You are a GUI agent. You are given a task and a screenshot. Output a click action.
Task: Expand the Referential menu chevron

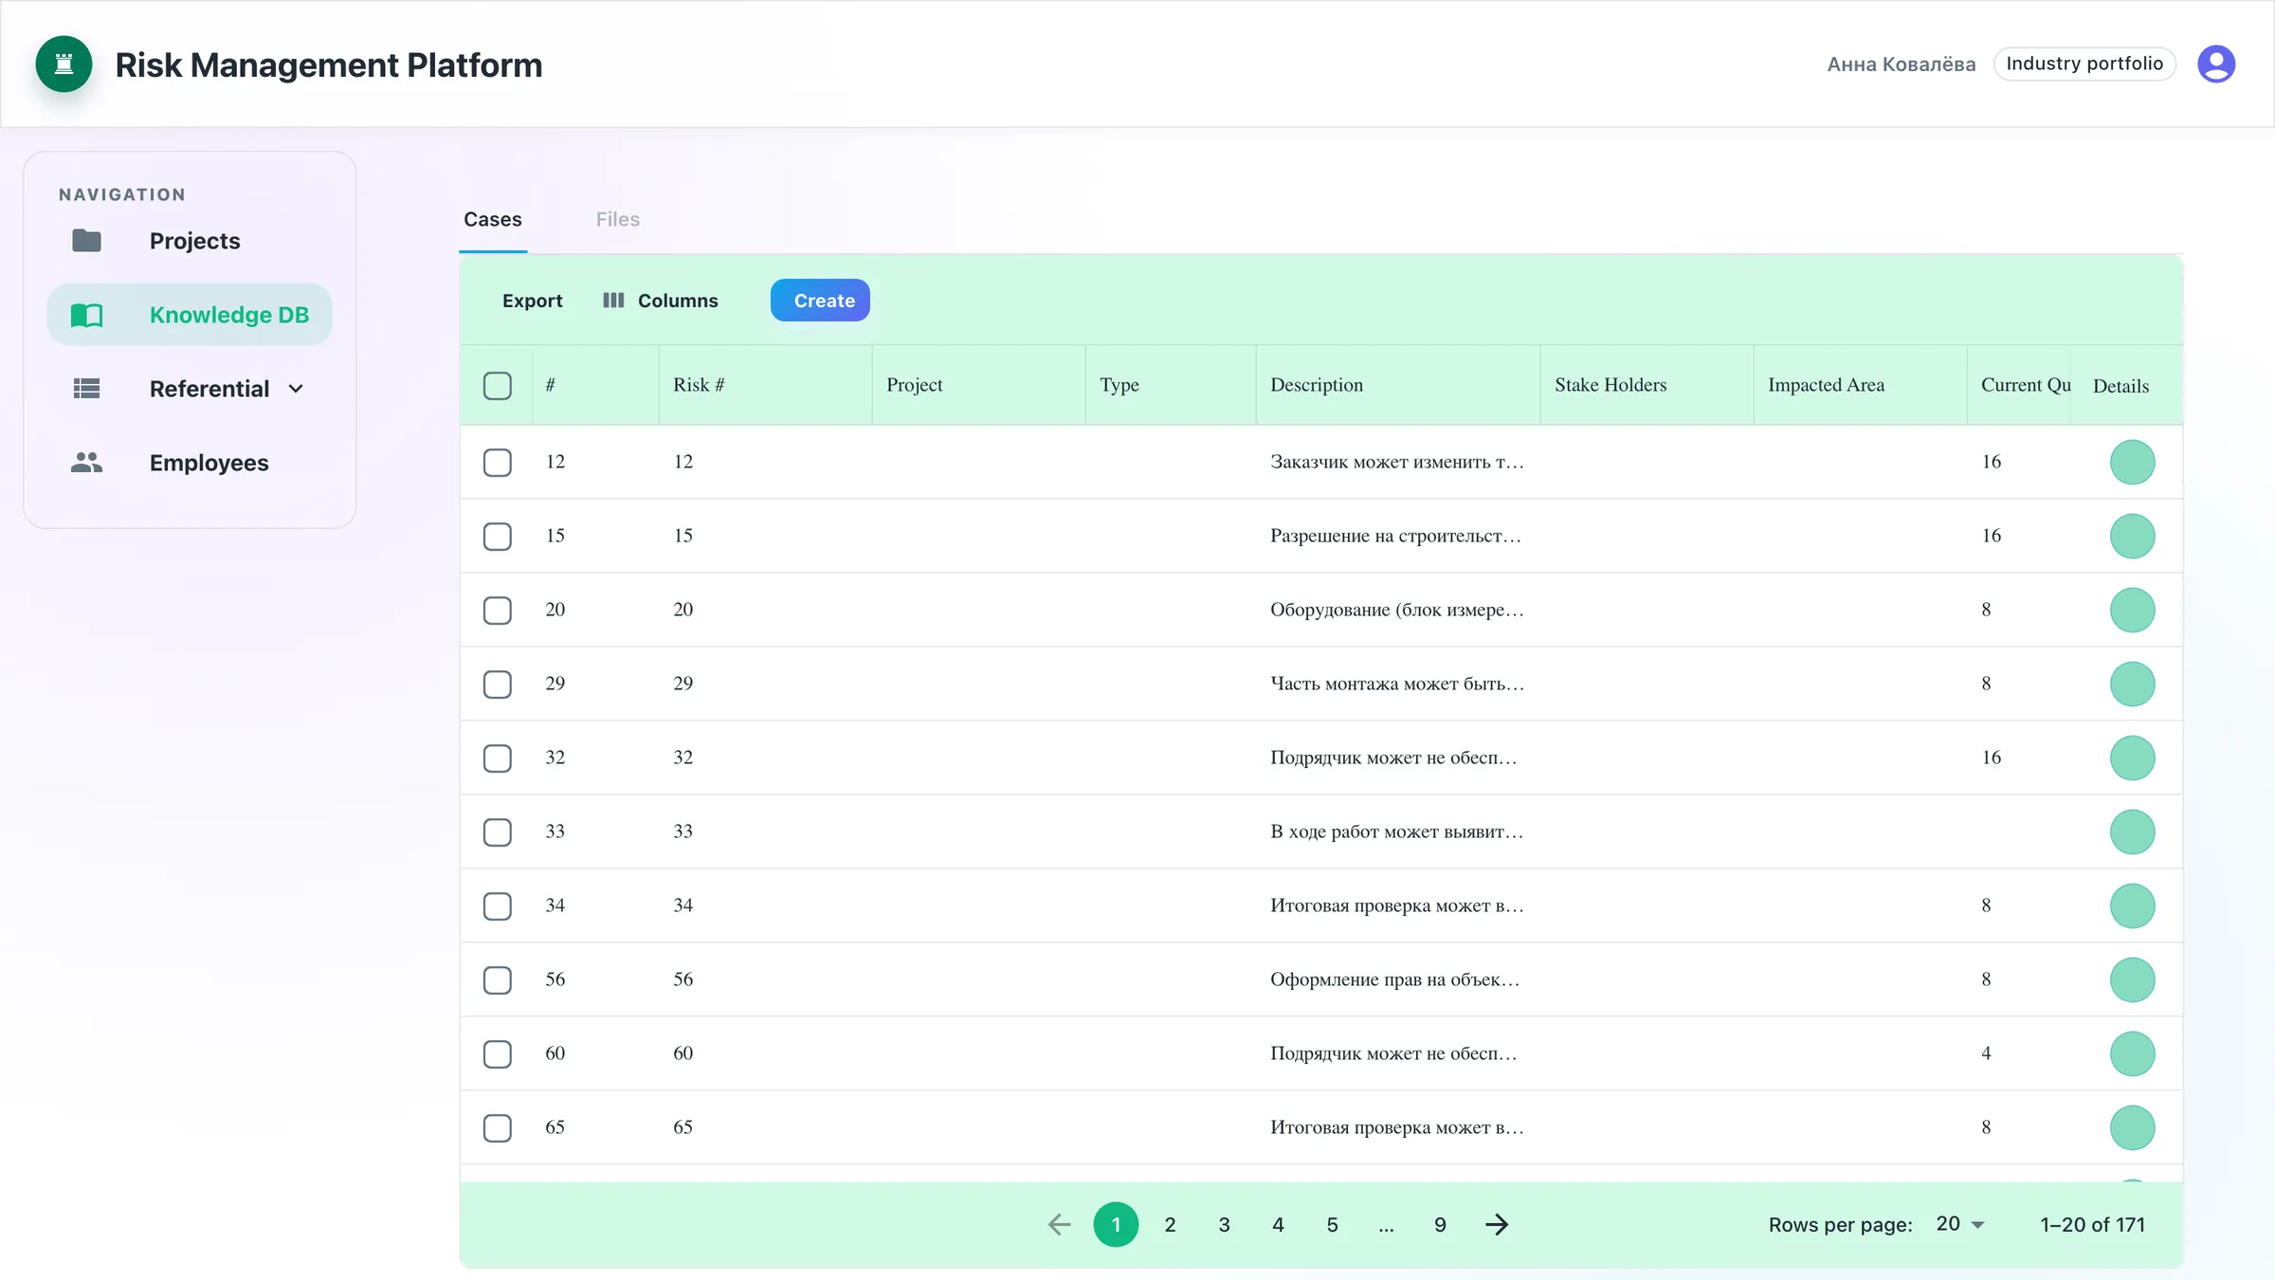click(x=296, y=389)
